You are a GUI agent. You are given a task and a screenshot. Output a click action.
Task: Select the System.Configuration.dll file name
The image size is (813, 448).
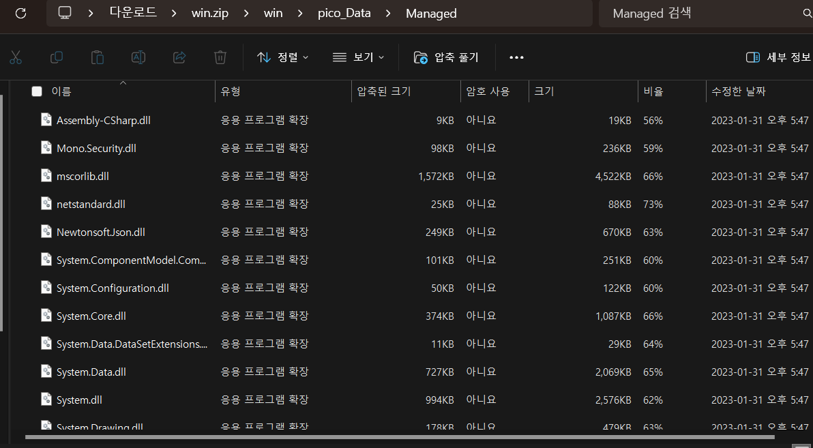[113, 288]
